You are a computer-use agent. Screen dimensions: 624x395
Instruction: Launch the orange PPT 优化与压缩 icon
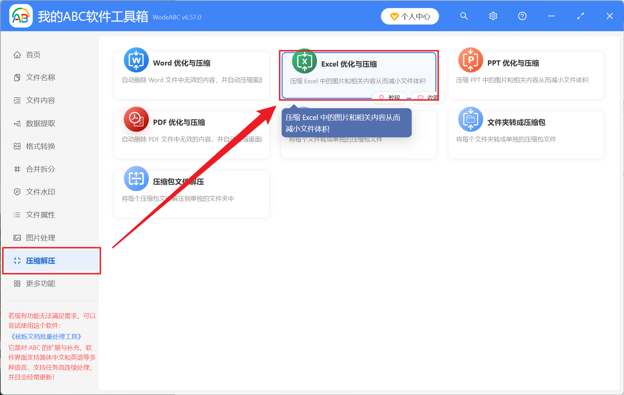click(471, 60)
